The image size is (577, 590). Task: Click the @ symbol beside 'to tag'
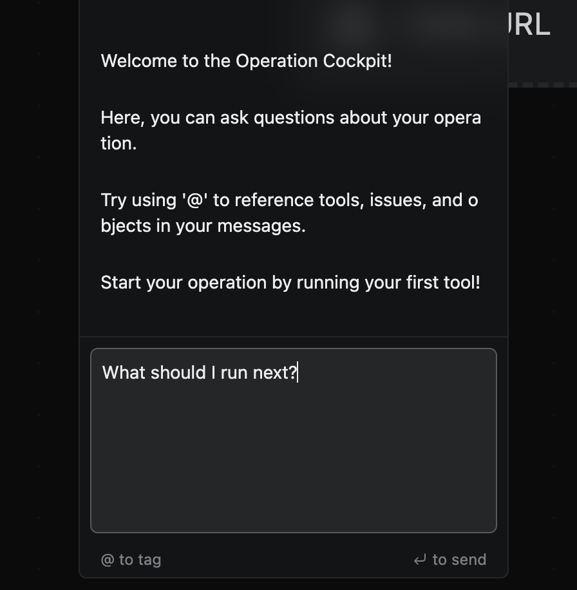pos(108,560)
